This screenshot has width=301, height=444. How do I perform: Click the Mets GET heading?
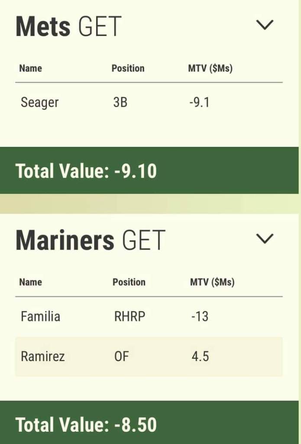tap(68, 26)
